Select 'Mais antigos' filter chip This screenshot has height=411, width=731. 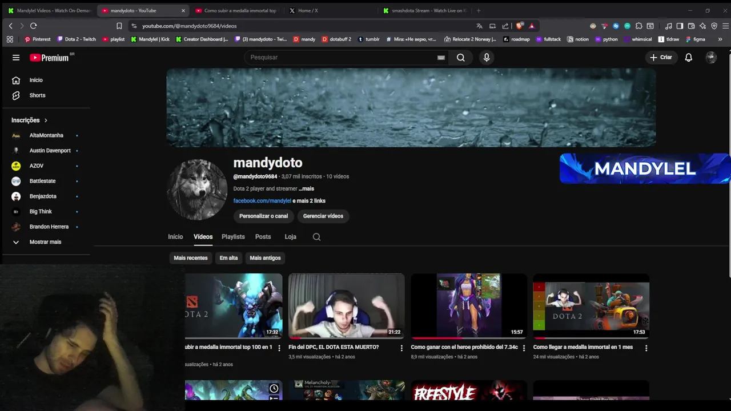point(265,258)
